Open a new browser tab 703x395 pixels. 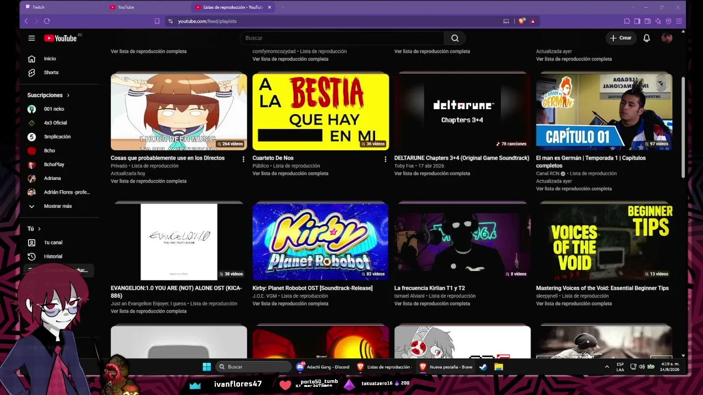[282, 7]
